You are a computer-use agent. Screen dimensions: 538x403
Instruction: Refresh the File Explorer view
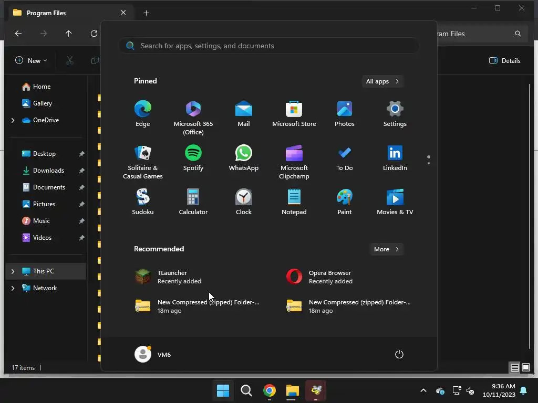point(94,34)
